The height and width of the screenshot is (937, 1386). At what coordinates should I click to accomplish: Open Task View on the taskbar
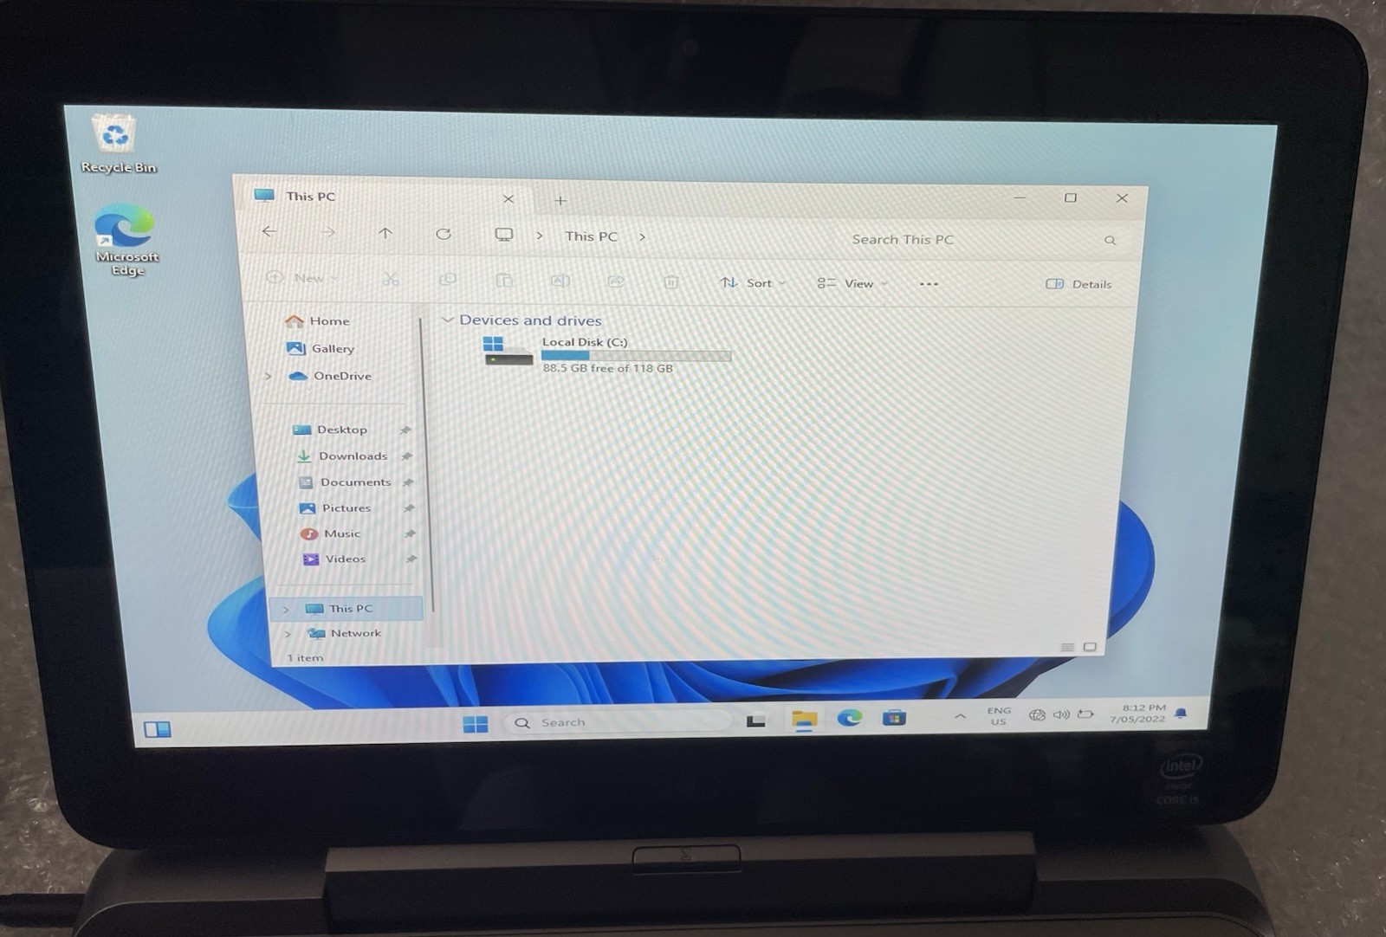[x=756, y=721]
